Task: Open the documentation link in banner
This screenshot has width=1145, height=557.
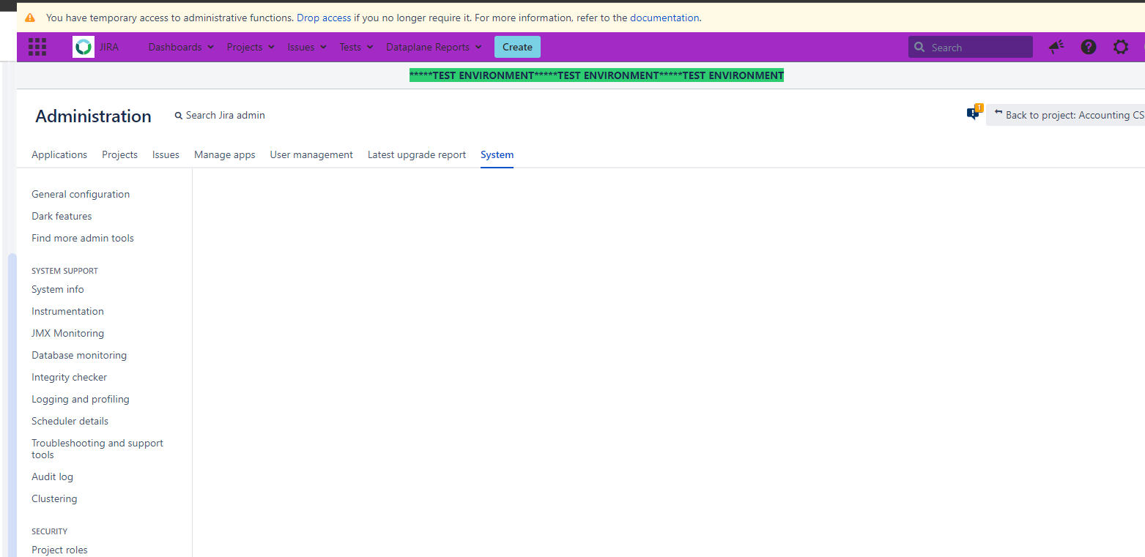Action: pos(664,18)
